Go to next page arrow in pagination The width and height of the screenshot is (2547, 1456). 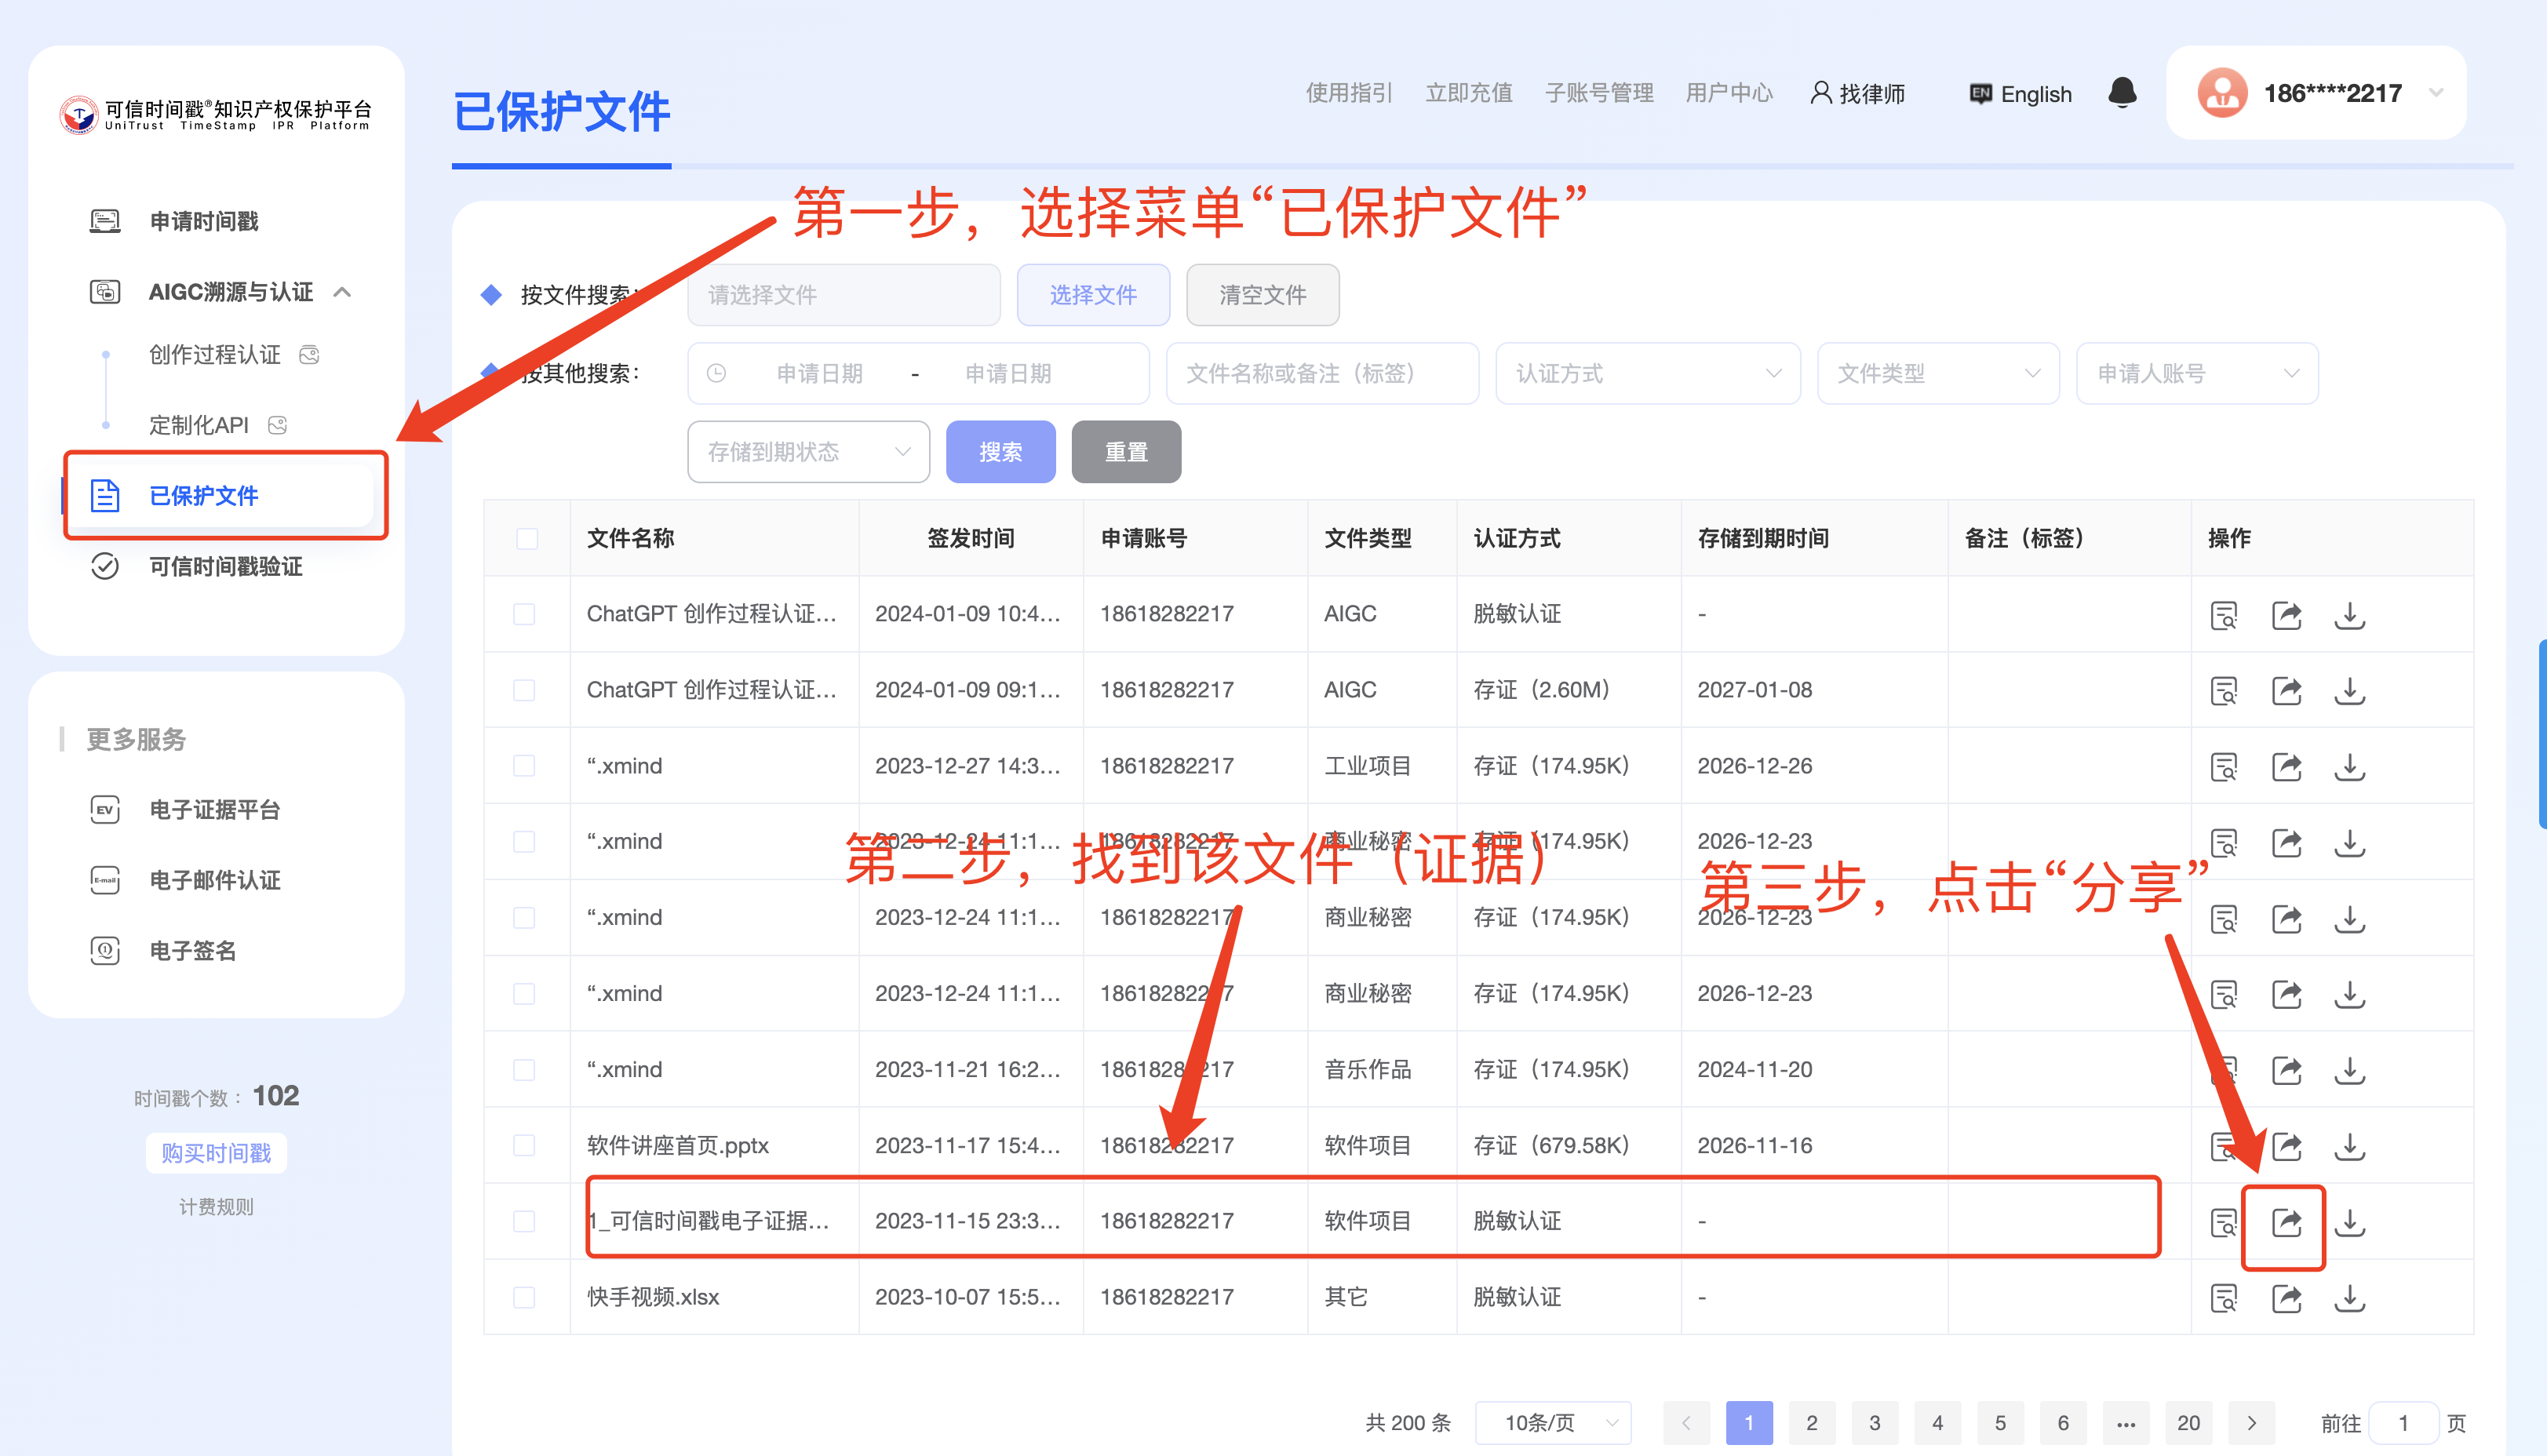2251,1422
